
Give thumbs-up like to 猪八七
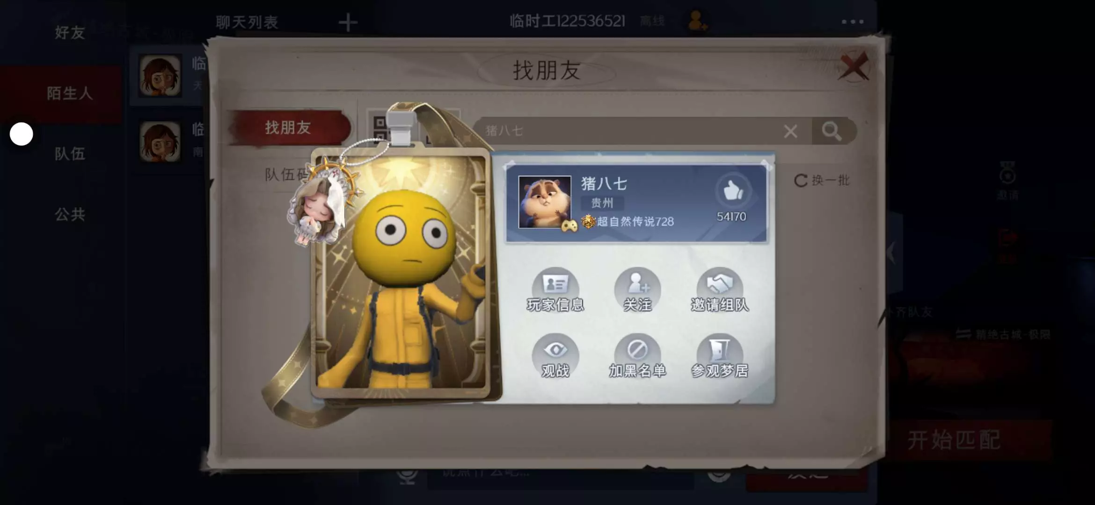(x=732, y=192)
